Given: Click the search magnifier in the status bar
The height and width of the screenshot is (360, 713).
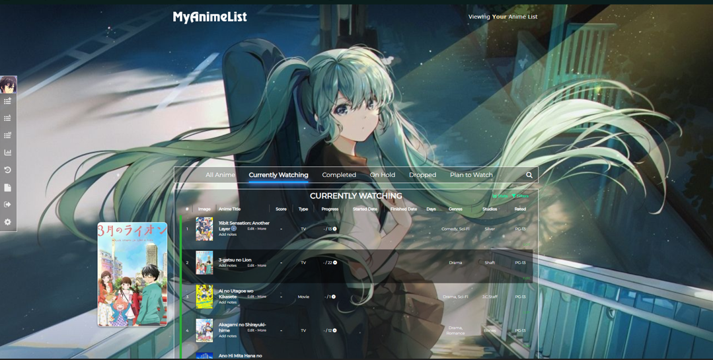Looking at the screenshot, I should pyautogui.click(x=529, y=175).
